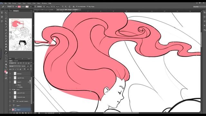Select the Clone Stamp tool

point(6,36)
